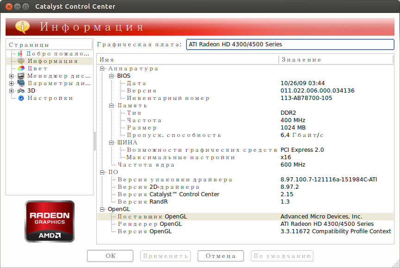Collapse the BIOS subsection
The image size is (400, 268).
point(111,76)
